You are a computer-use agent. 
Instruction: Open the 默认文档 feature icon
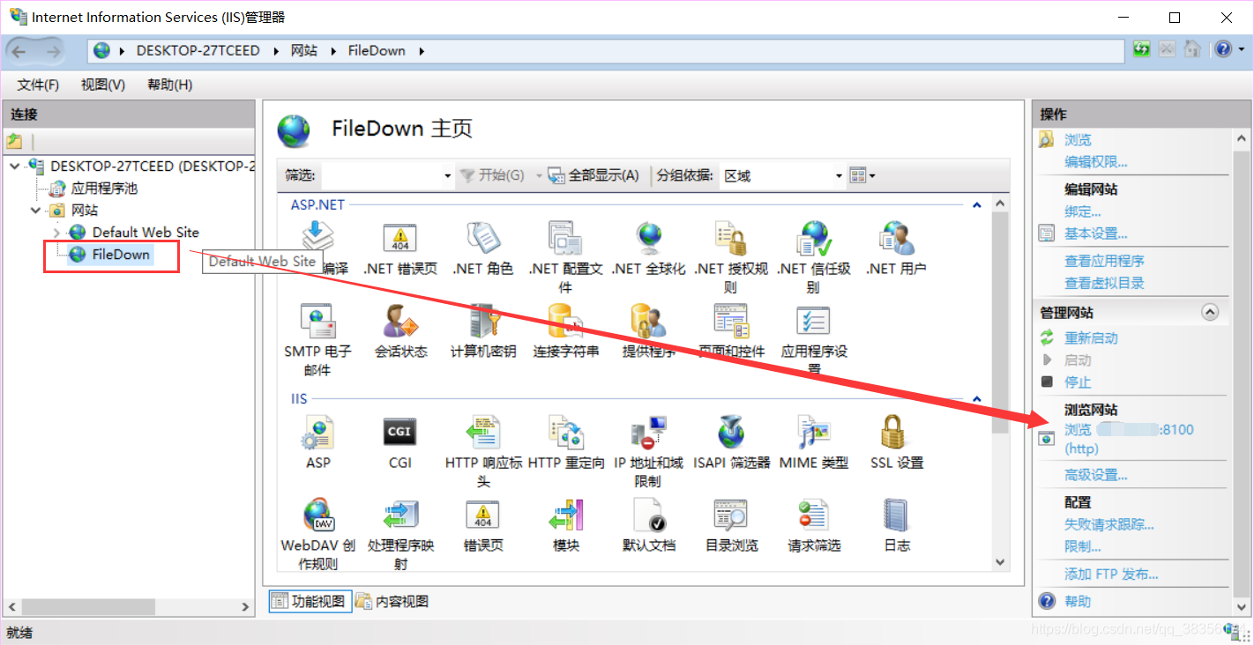[649, 525]
